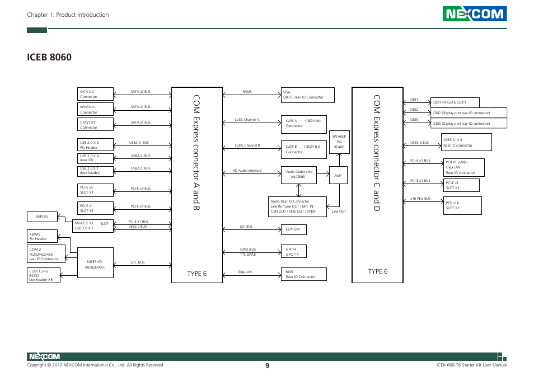Click the 'Chapter 1: Product Introduction' heading
534x376 pixels.
(x=68, y=15)
